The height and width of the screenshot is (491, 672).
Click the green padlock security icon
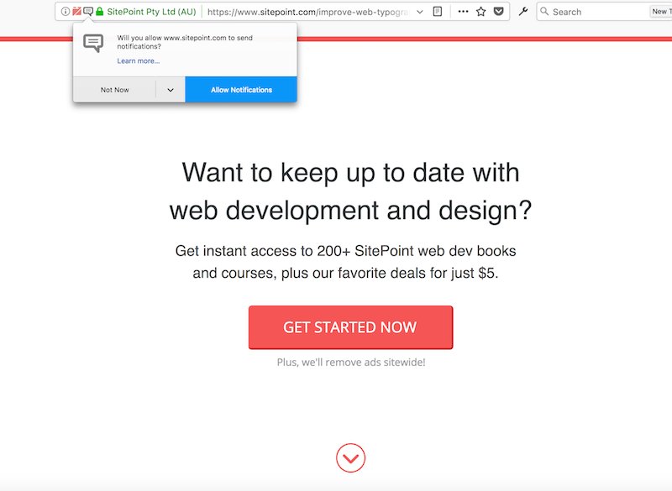[x=98, y=12]
